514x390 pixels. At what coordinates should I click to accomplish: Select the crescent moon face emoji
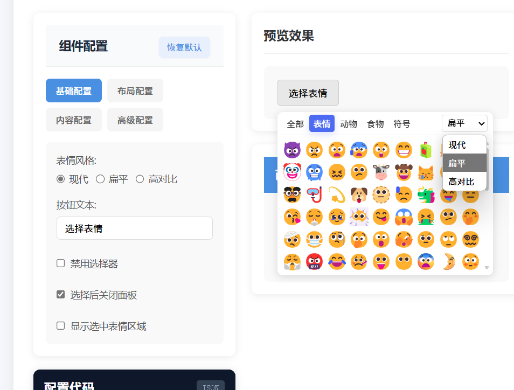tap(448, 261)
